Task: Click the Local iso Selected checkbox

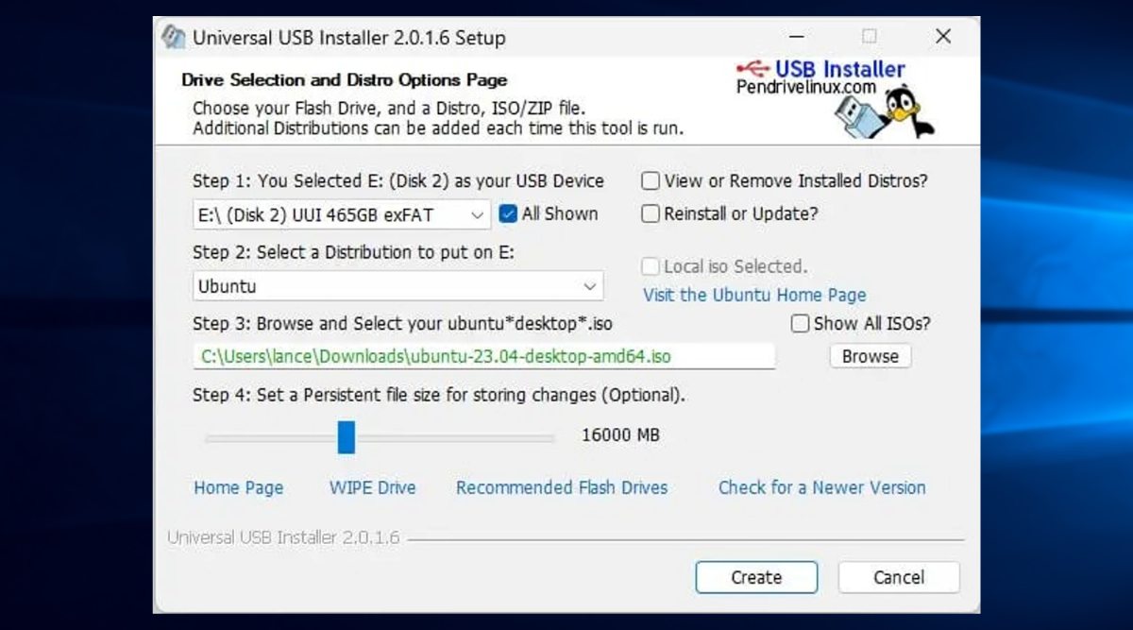Action: [651, 266]
